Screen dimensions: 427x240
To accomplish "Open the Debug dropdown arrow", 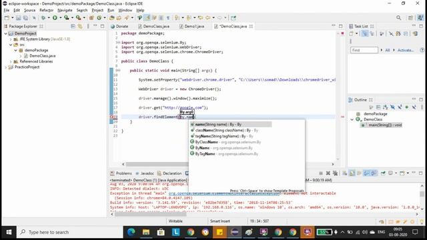I will pos(49,18).
